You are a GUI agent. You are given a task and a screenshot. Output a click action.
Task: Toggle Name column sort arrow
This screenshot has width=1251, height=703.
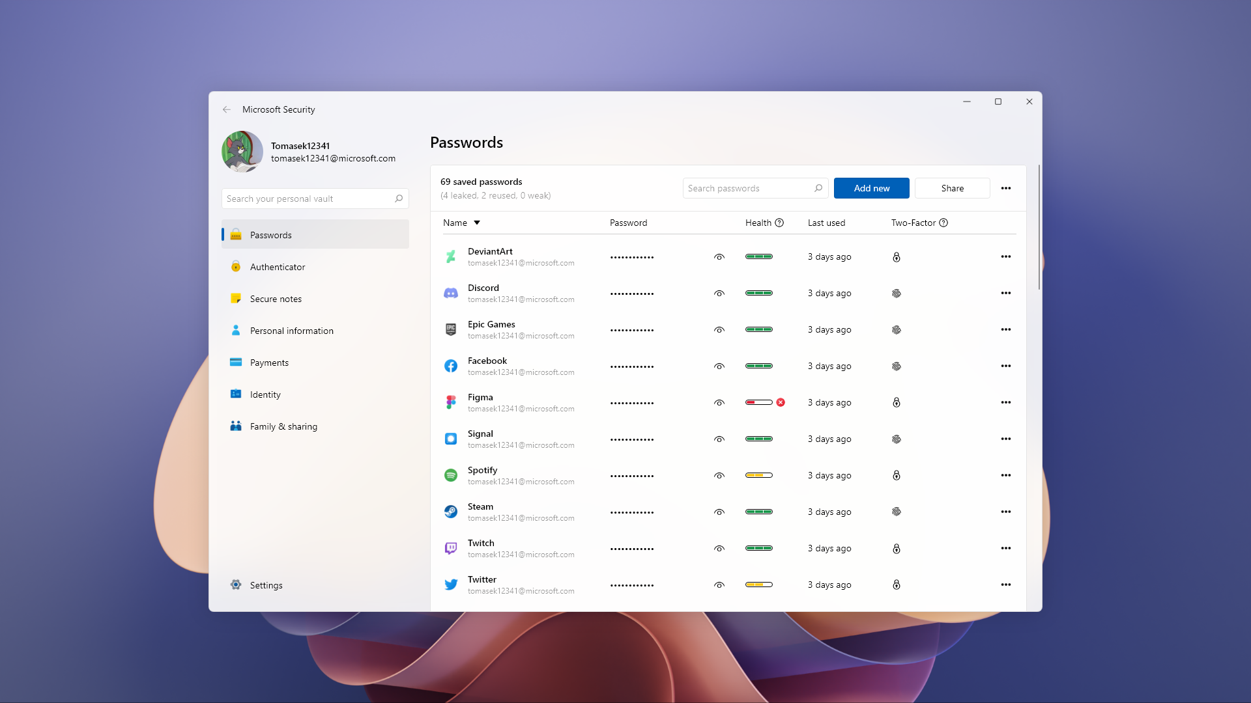477,223
